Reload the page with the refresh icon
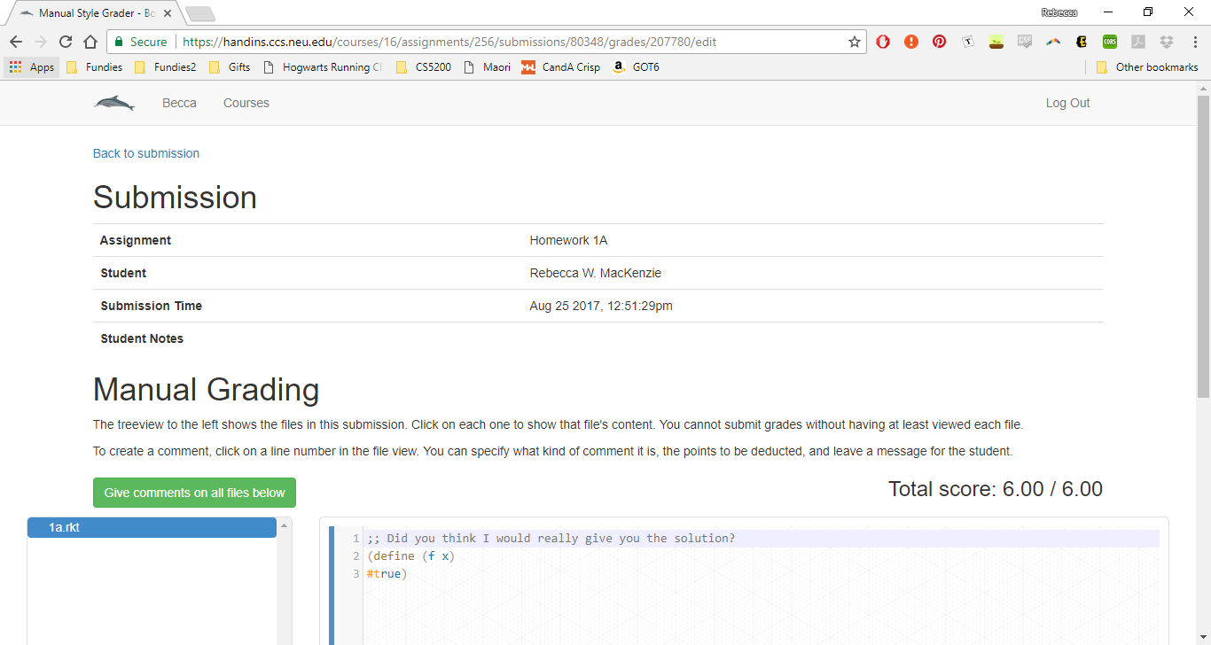 pos(66,42)
